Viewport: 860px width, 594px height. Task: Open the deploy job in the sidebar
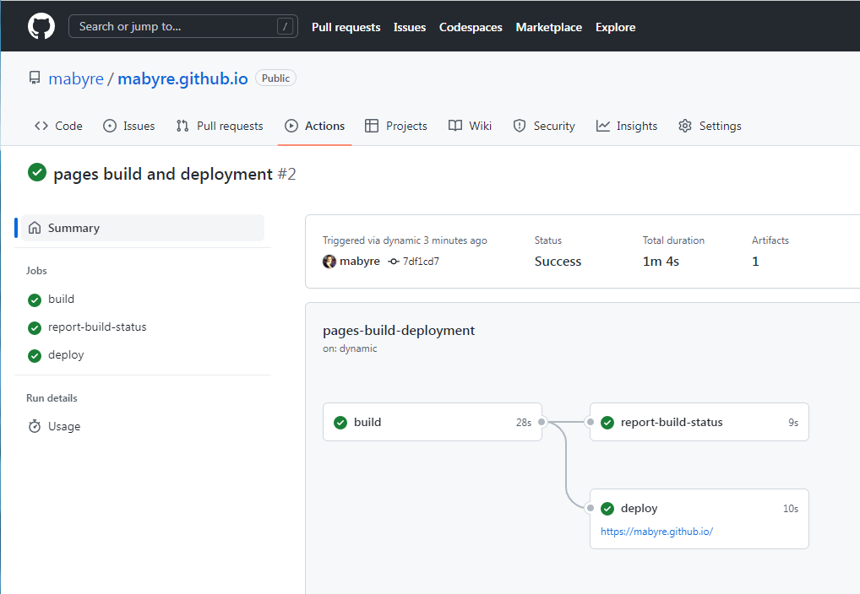[x=66, y=355]
